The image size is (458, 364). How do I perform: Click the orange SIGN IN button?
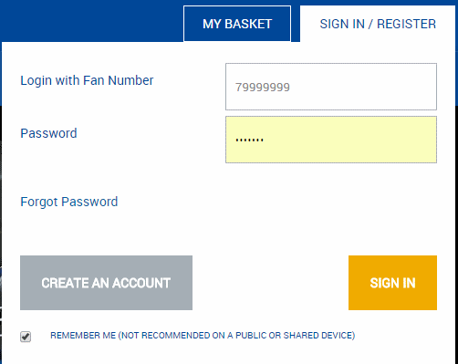392,283
